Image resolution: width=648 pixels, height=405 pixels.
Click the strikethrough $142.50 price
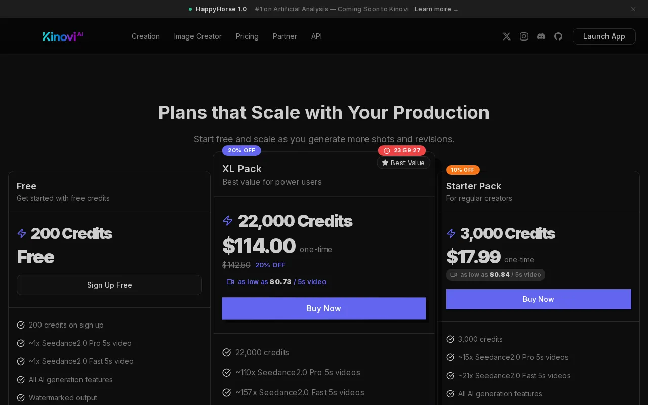tap(236, 265)
